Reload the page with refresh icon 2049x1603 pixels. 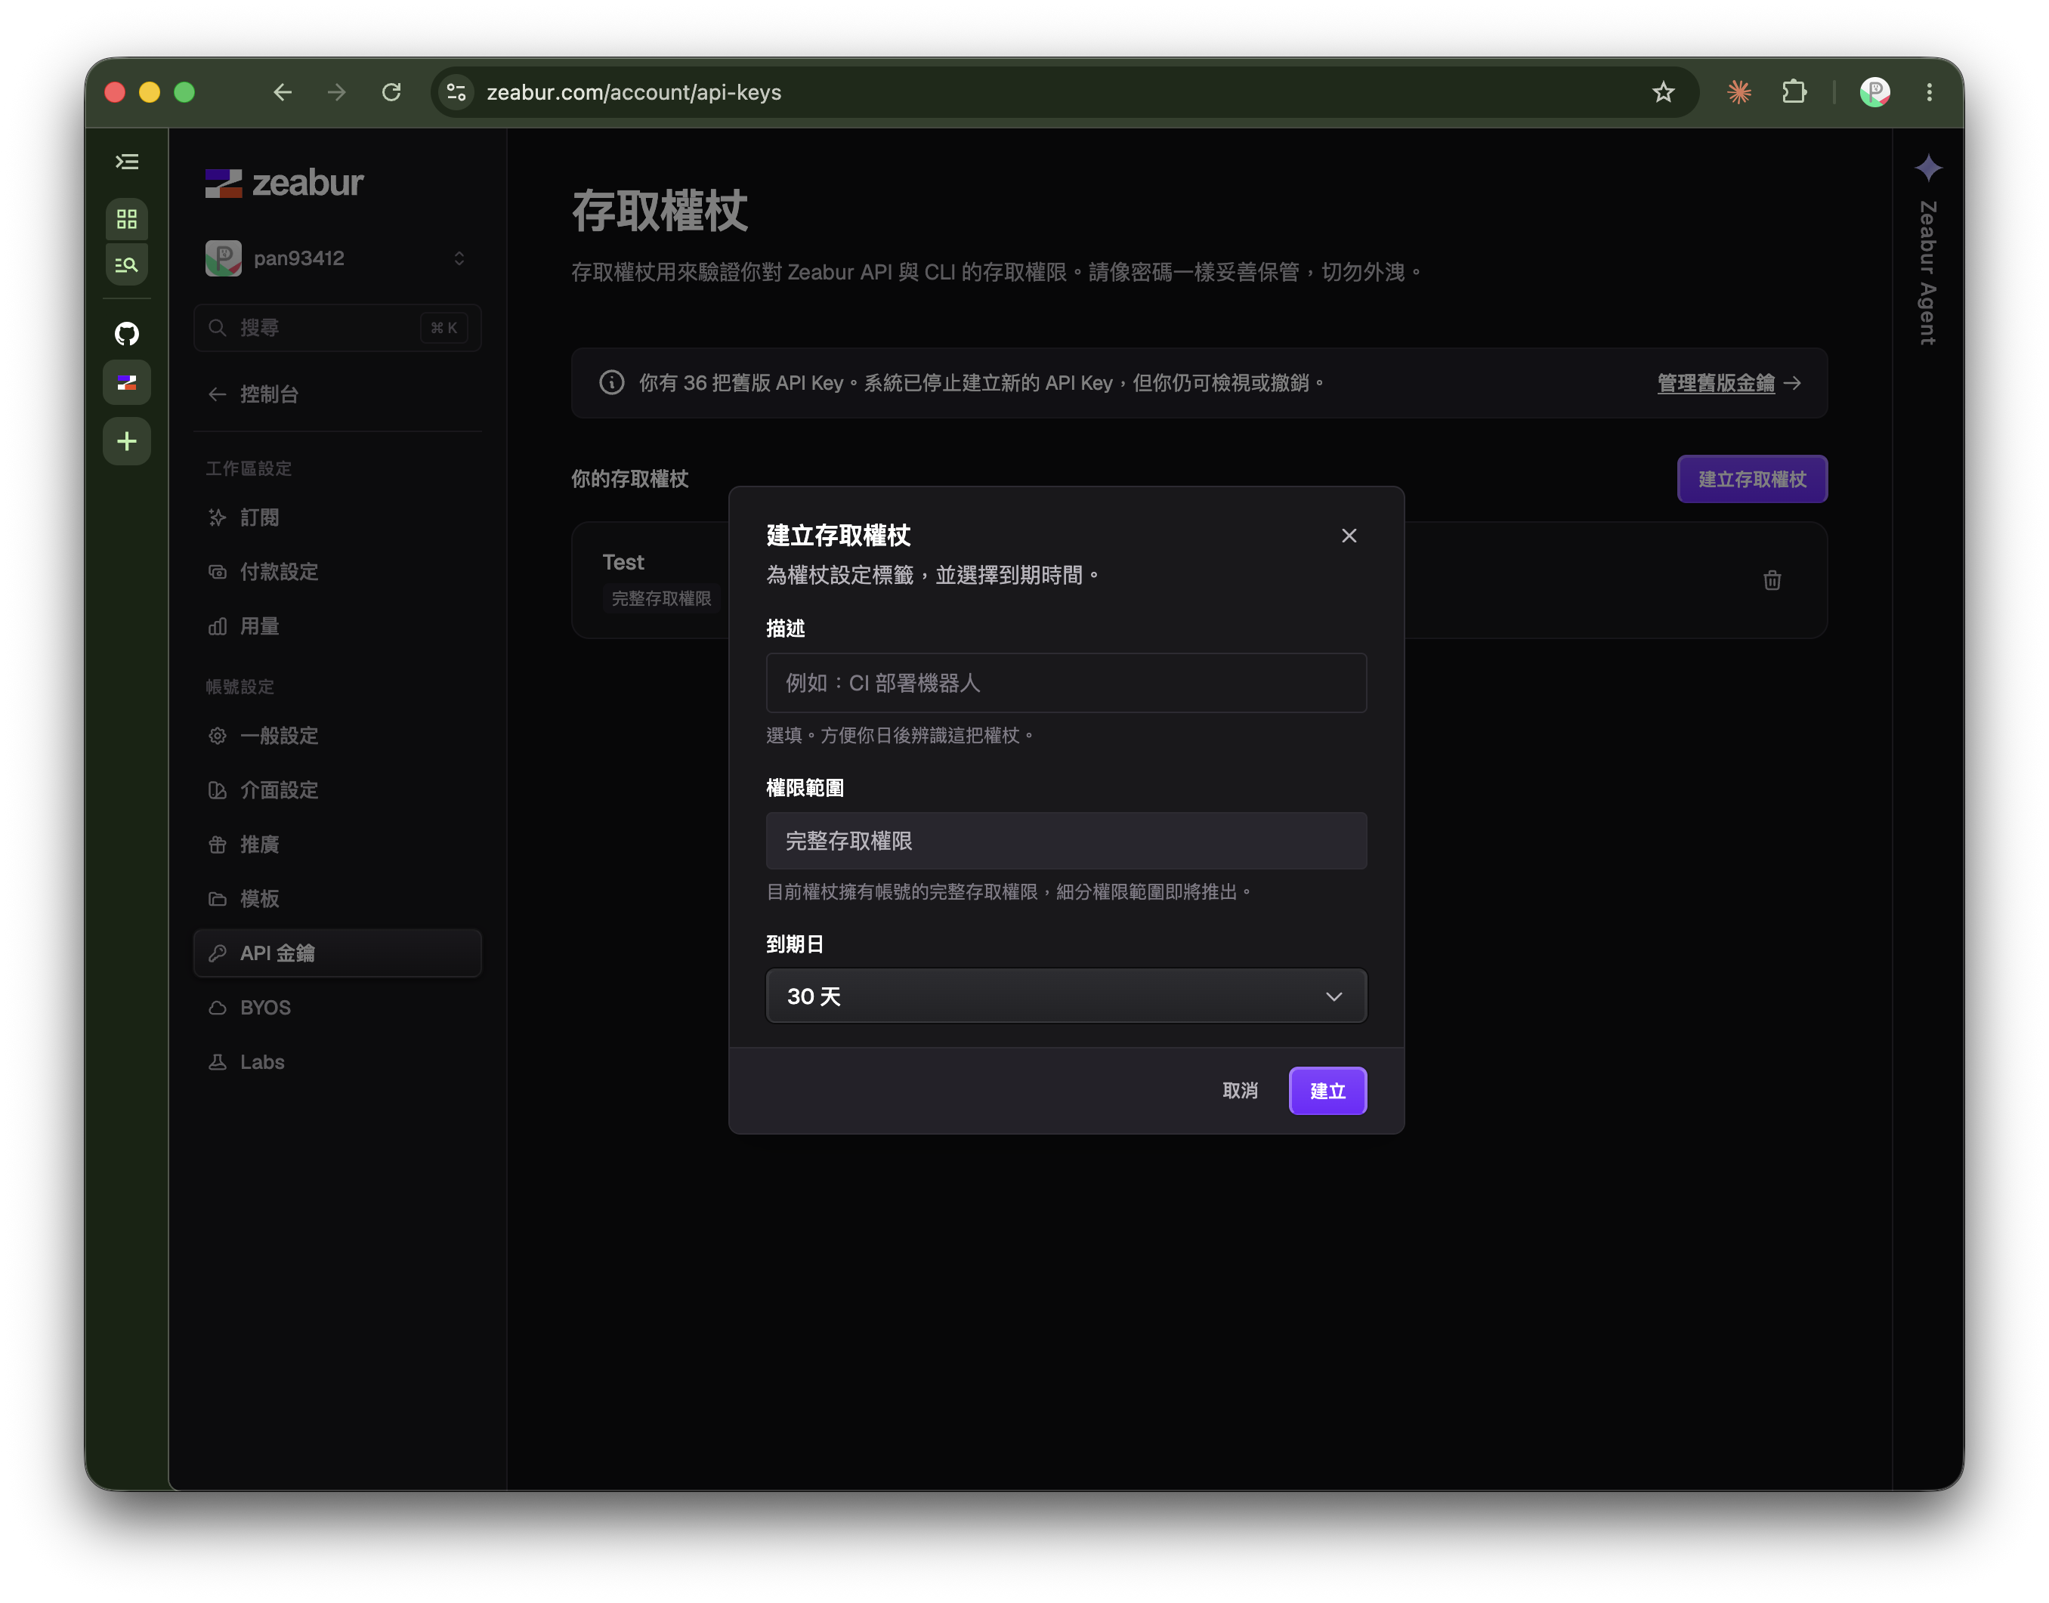391,92
